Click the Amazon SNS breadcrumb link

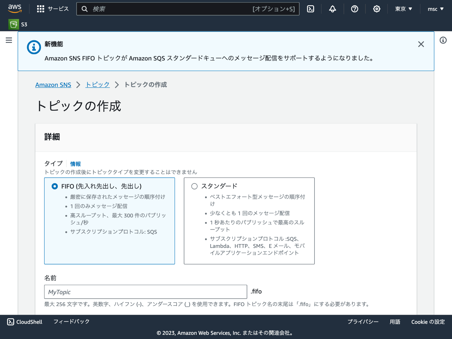tap(53, 85)
